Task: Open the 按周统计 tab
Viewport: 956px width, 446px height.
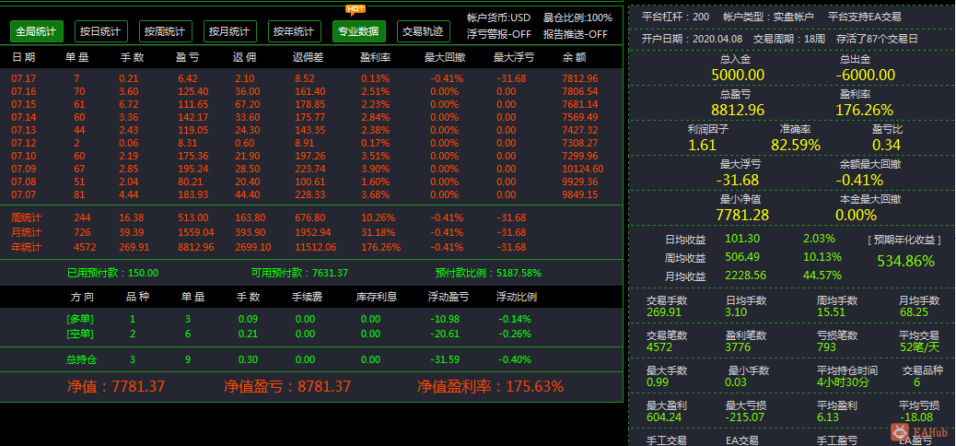Action: point(166,31)
